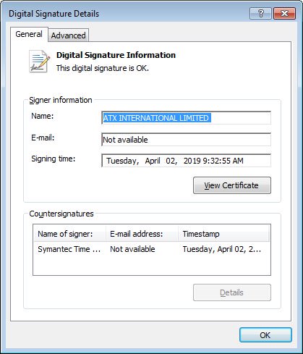Image resolution: width=303 pixels, height=354 pixels.
Task: Click the Digital Signature Details title bar
Action: point(125,14)
